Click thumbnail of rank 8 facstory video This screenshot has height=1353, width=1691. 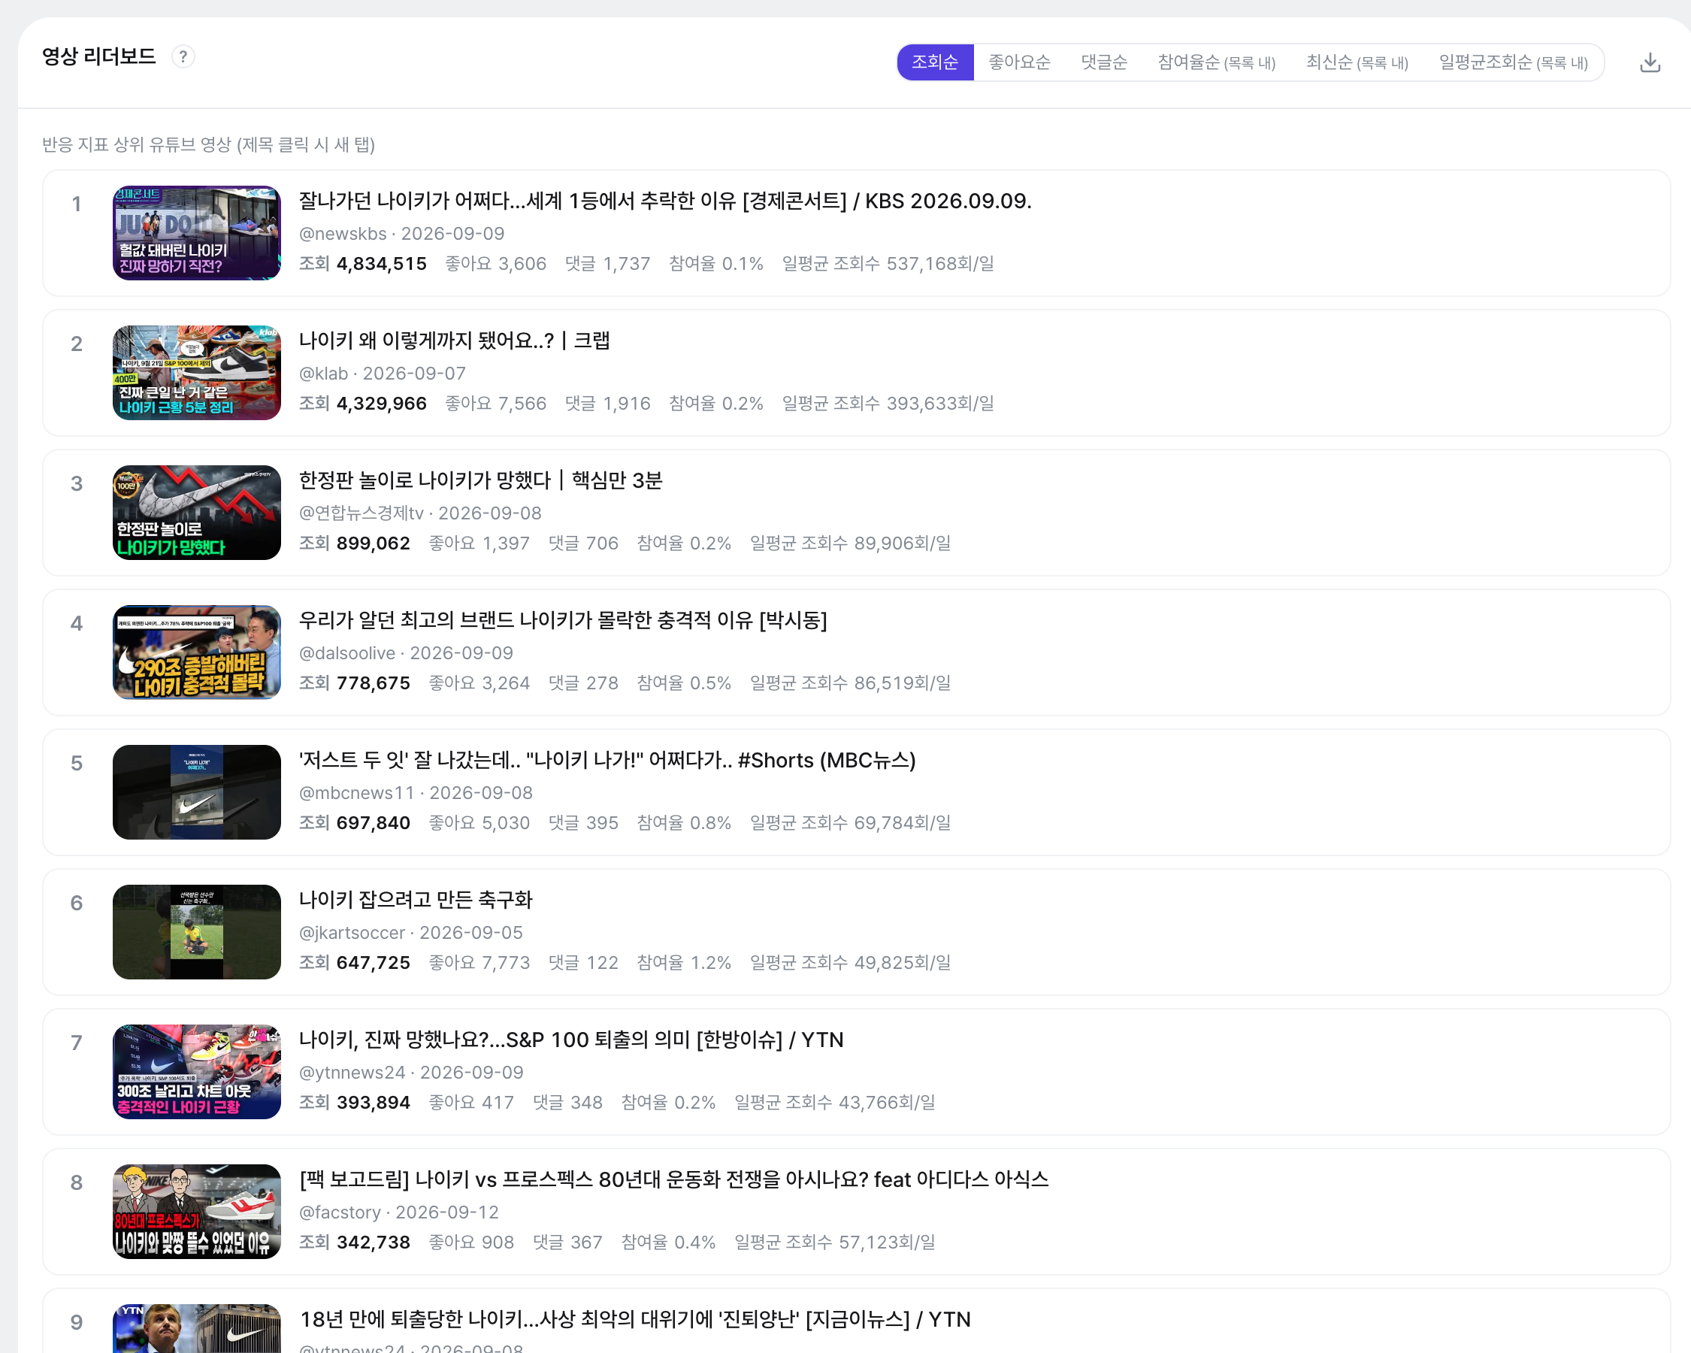pyautogui.click(x=197, y=1212)
